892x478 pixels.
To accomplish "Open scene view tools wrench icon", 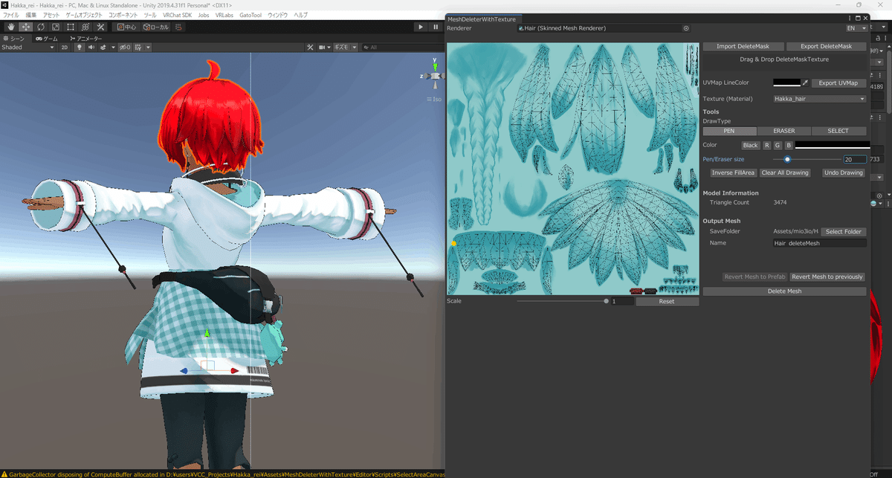I will click(311, 47).
